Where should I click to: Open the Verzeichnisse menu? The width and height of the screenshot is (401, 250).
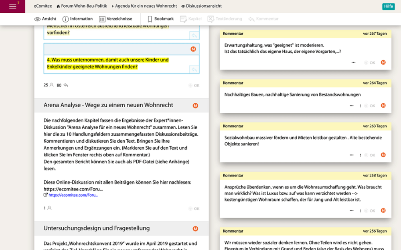click(115, 19)
